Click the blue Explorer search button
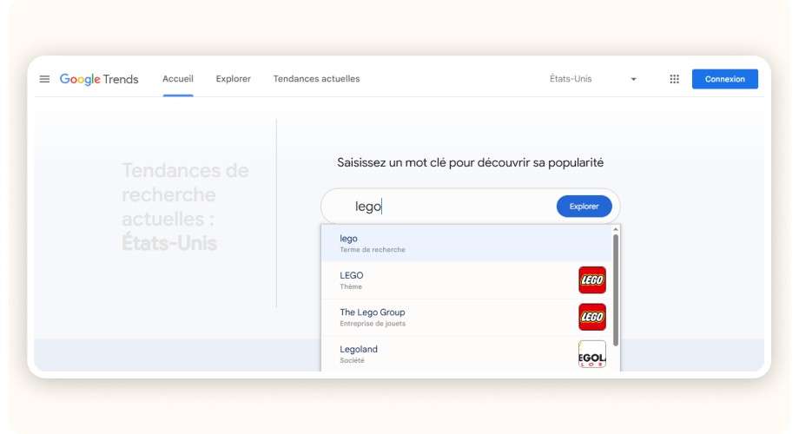 click(x=584, y=207)
